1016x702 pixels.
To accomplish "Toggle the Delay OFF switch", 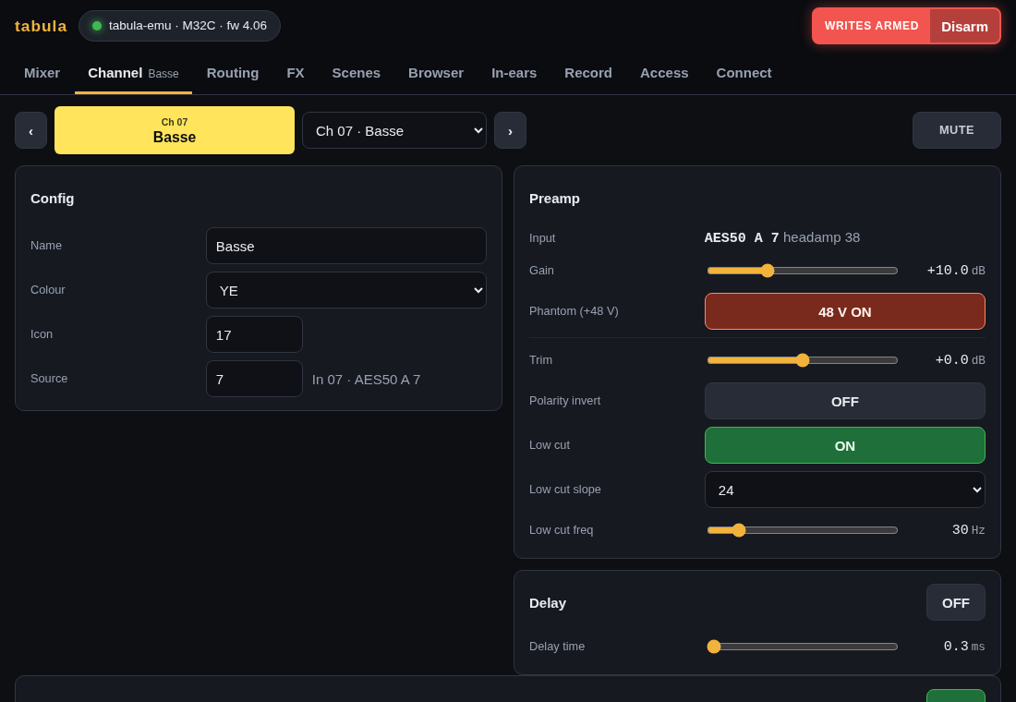I will pos(955,602).
